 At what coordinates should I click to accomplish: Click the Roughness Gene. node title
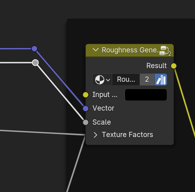coord(131,50)
